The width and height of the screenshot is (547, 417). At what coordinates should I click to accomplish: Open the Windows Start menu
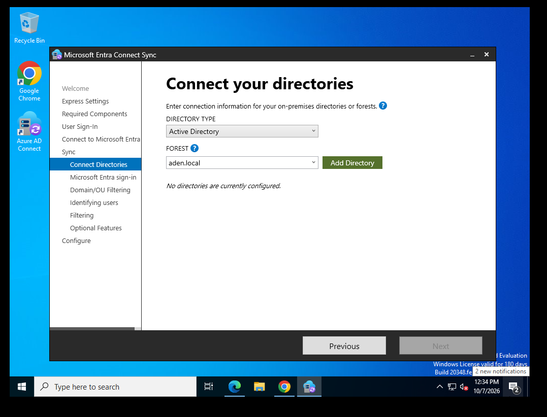pos(22,387)
